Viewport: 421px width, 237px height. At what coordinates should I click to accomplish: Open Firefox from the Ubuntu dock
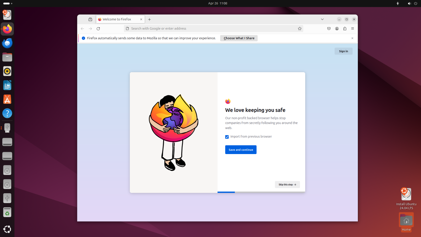point(7,29)
